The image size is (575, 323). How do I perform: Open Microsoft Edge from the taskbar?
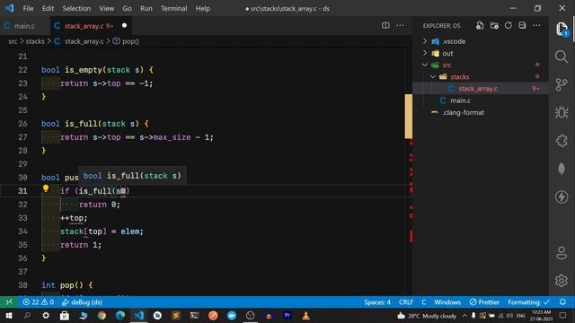pos(120,315)
